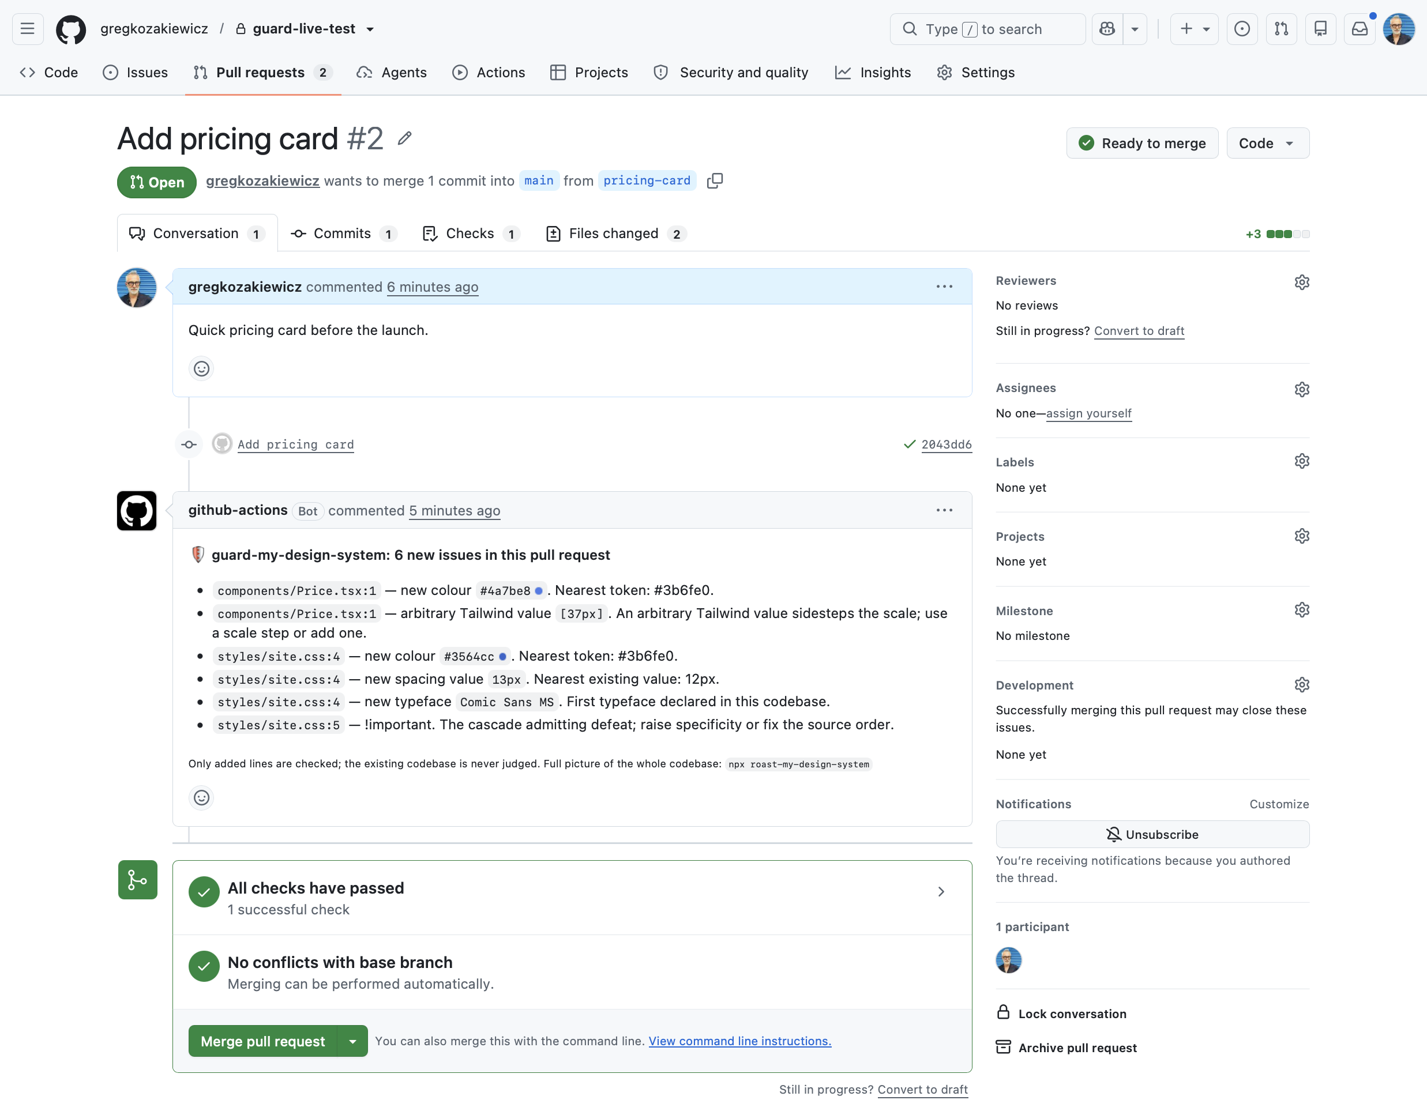The width and height of the screenshot is (1427, 1100).
Task: Open the hamburger navigation menu
Action: click(x=28, y=29)
